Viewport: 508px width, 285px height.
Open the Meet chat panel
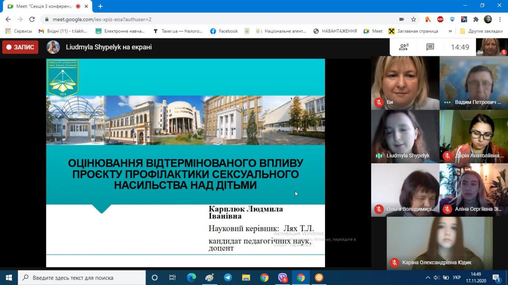click(x=430, y=47)
